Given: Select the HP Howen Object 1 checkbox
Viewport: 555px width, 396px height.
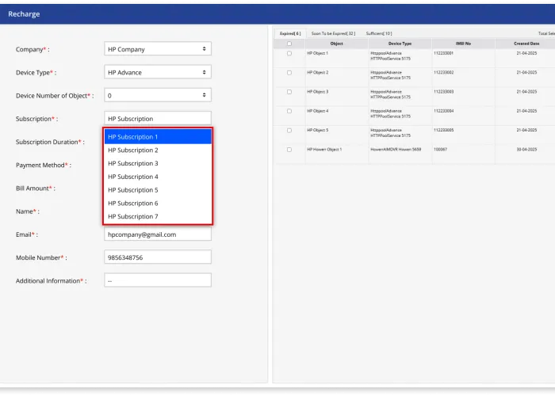Looking at the screenshot, I should (x=289, y=149).
